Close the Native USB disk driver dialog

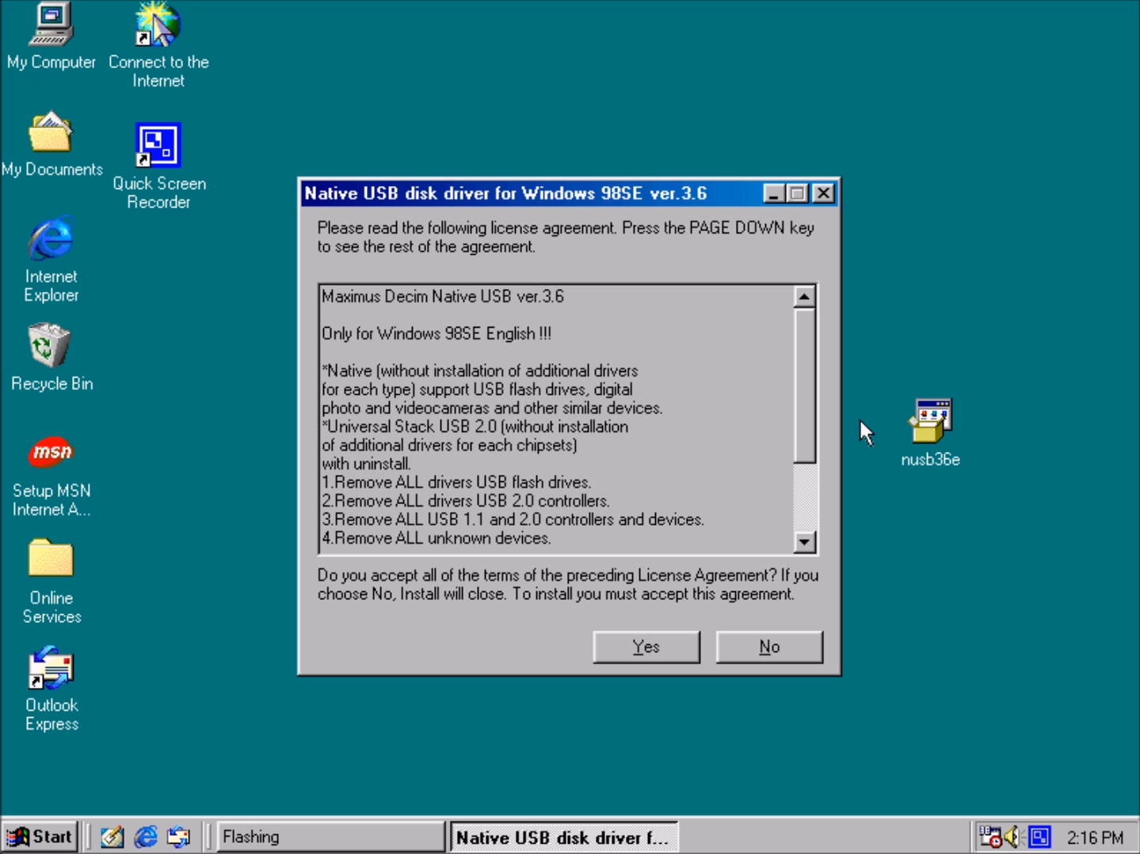coord(824,193)
